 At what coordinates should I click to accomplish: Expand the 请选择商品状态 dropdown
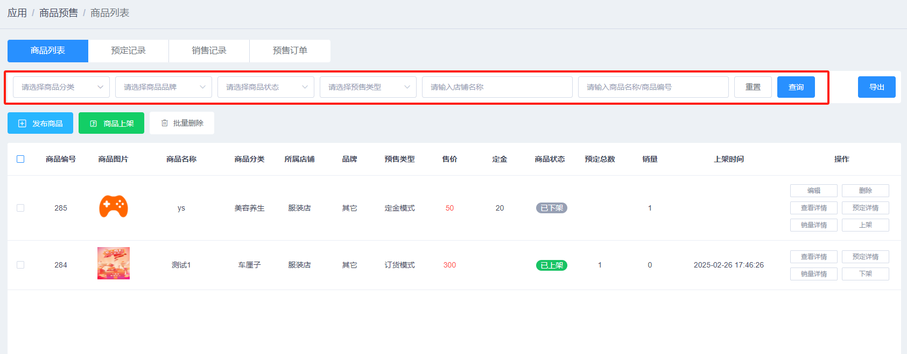(x=266, y=87)
